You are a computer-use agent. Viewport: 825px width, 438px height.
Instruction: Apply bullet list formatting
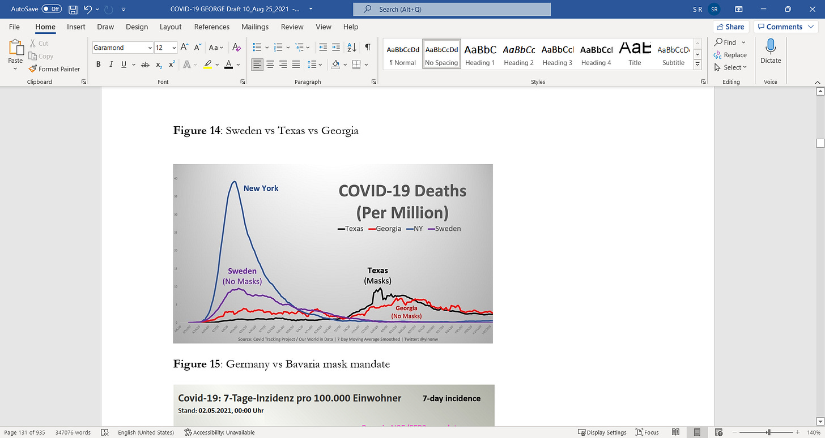257,48
